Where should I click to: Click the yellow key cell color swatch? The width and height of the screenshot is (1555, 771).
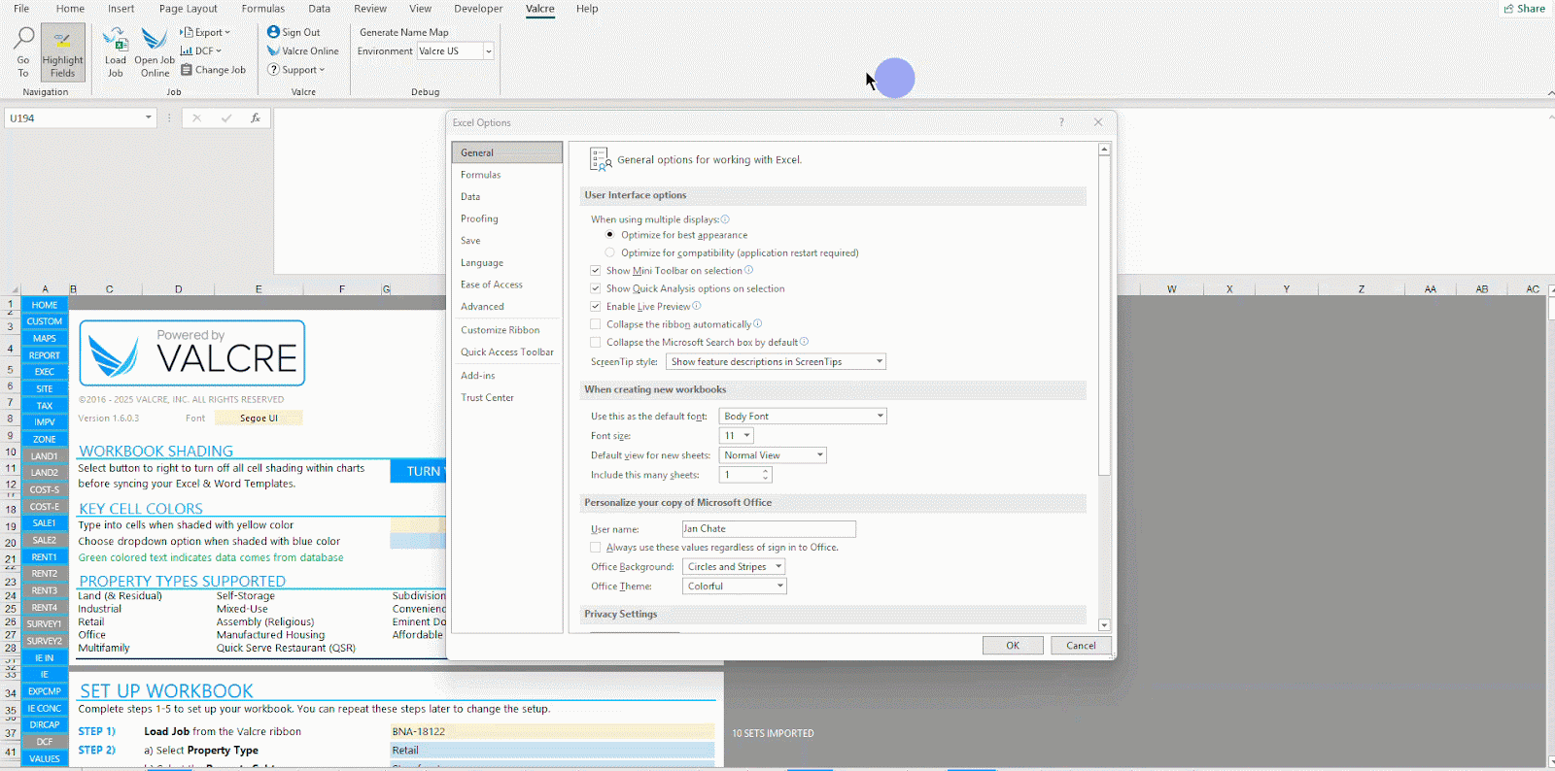pos(418,525)
